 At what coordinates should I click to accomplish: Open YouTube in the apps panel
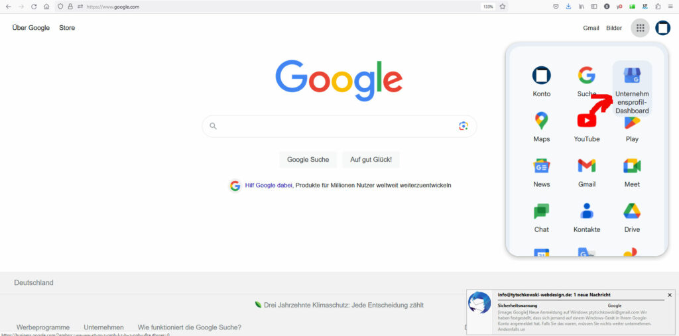(x=587, y=127)
